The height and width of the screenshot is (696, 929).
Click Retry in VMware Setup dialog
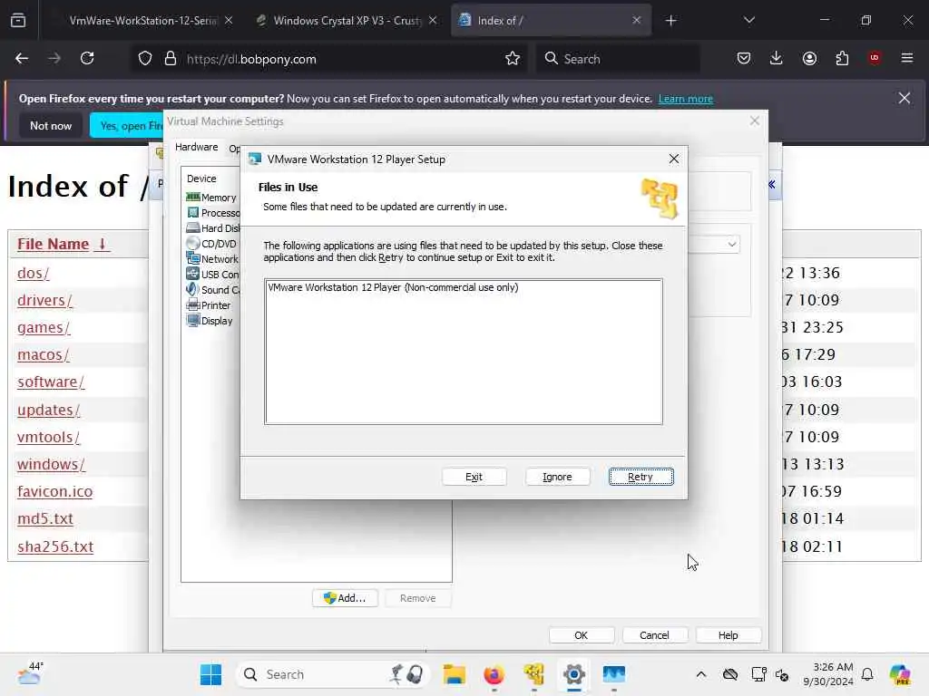click(x=641, y=477)
